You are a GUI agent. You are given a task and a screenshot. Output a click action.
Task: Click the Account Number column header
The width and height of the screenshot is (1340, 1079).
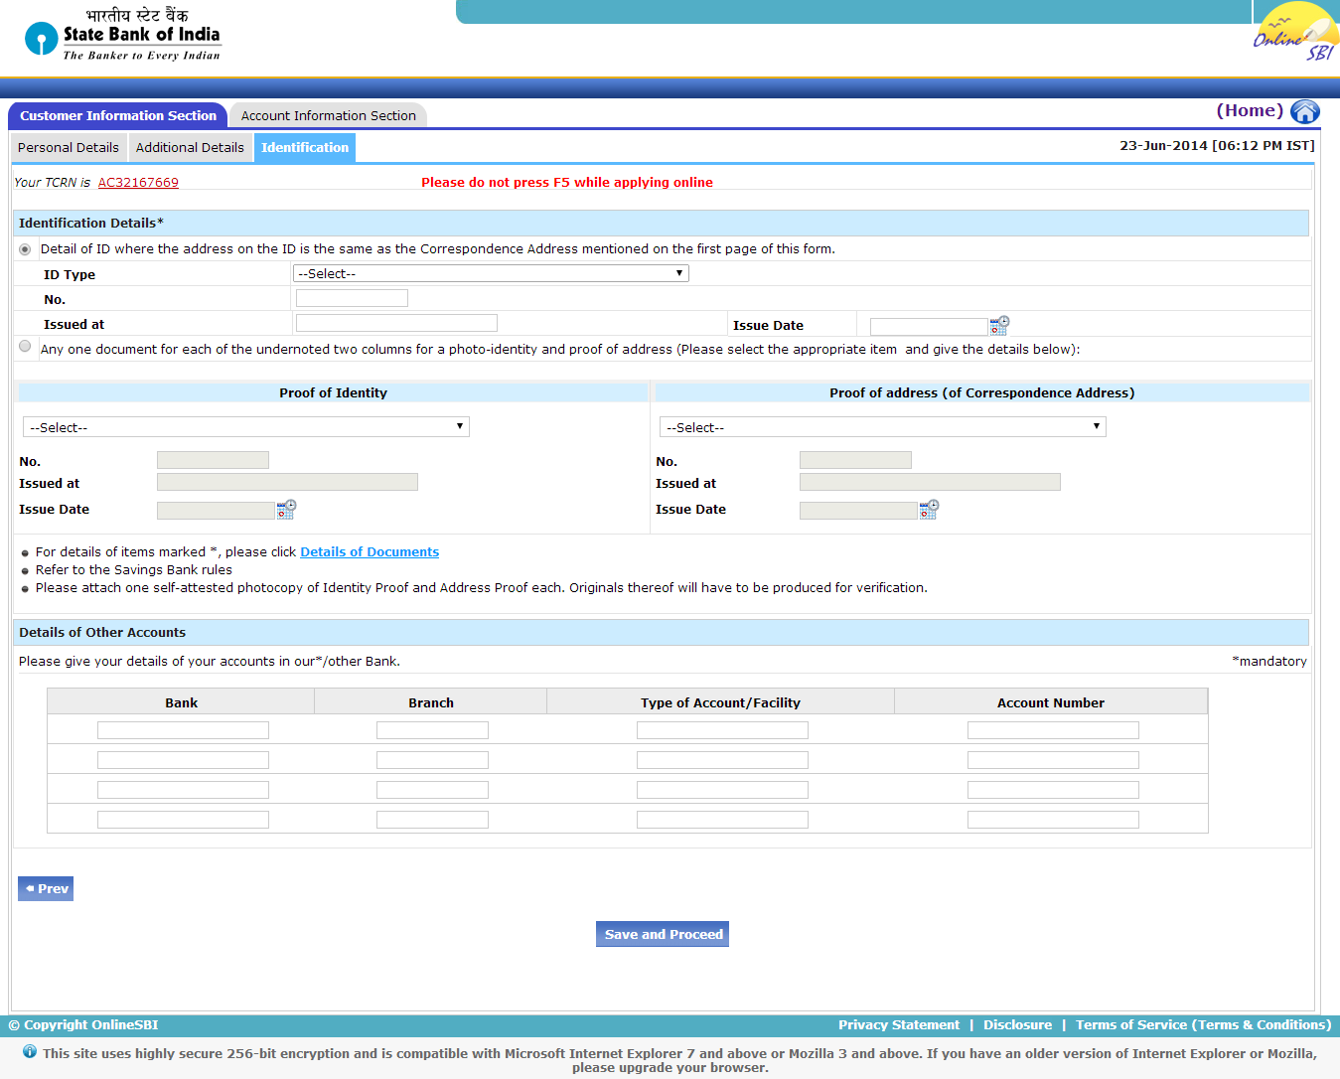(x=1051, y=702)
